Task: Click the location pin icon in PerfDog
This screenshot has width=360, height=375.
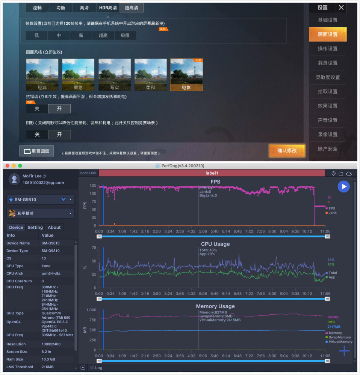Action: click(x=333, y=174)
